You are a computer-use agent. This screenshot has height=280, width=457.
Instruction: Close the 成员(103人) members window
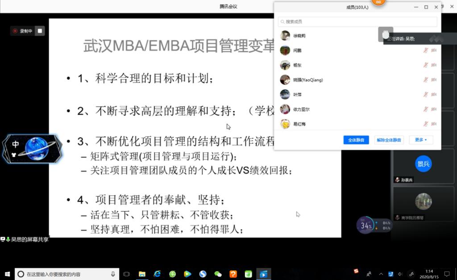(x=436, y=7)
